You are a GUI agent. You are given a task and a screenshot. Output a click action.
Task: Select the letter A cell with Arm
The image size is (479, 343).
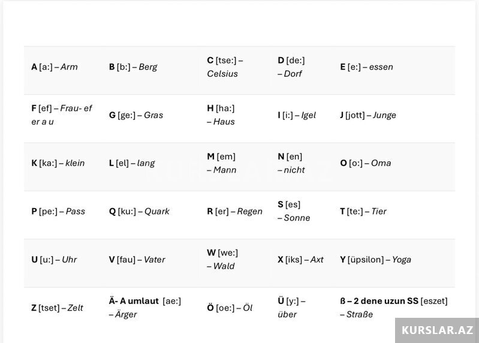pyautogui.click(x=55, y=67)
